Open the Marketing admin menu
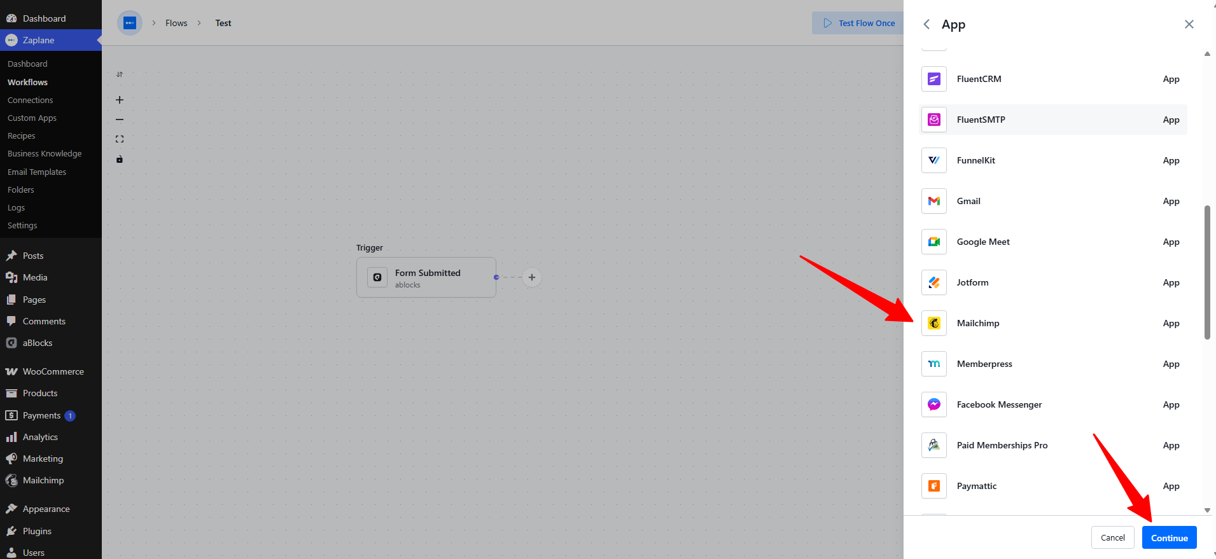 pyautogui.click(x=51, y=459)
